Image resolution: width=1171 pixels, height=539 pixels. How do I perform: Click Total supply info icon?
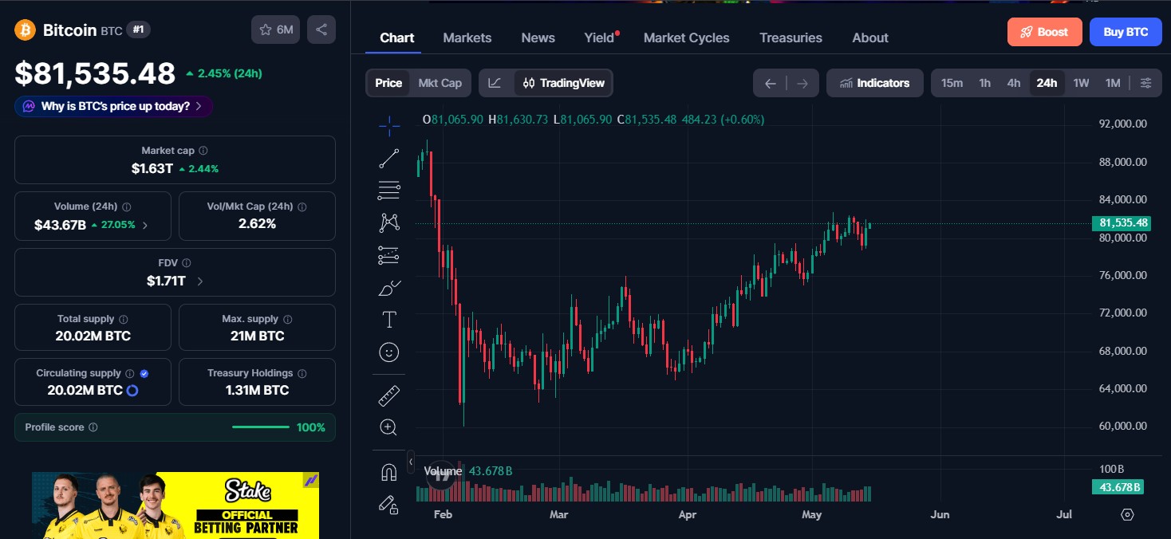coord(123,319)
